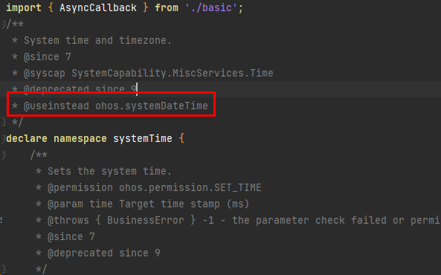Image resolution: width=441 pixels, height=275 pixels.
Task: Click the ohos.permission.SET_TIME text
Action: [x=190, y=187]
